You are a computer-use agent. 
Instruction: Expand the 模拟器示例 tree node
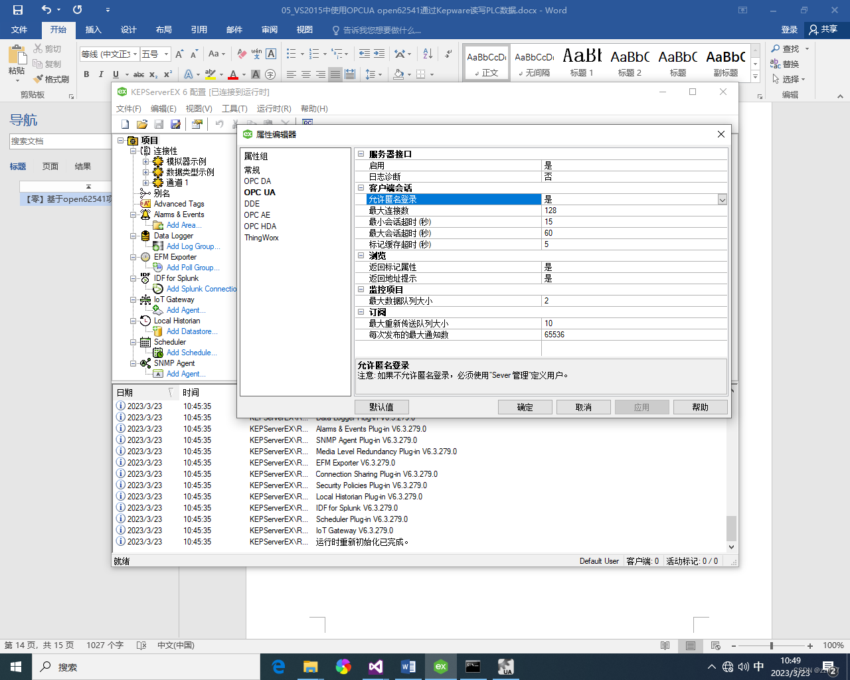pyautogui.click(x=146, y=161)
